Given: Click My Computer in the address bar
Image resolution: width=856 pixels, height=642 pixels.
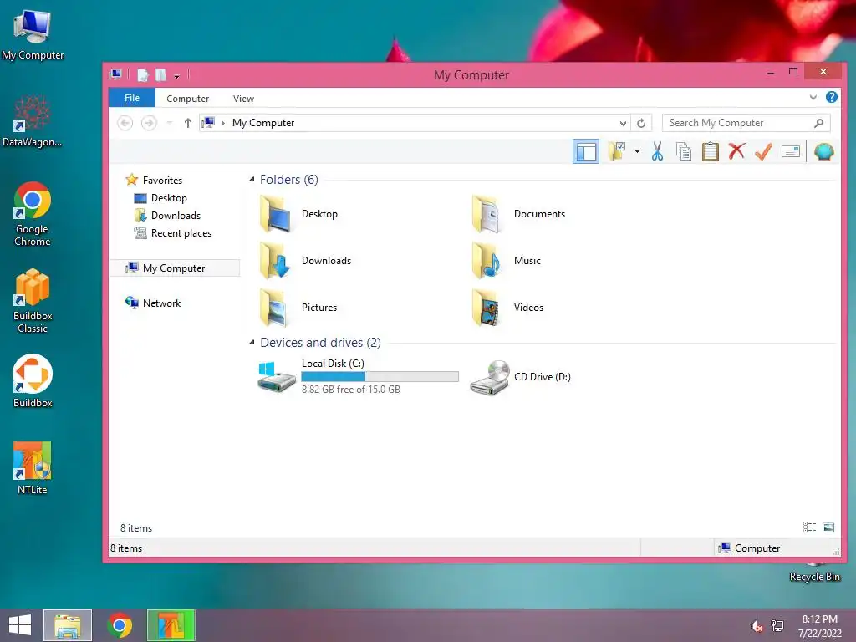Looking at the screenshot, I should pos(263,123).
